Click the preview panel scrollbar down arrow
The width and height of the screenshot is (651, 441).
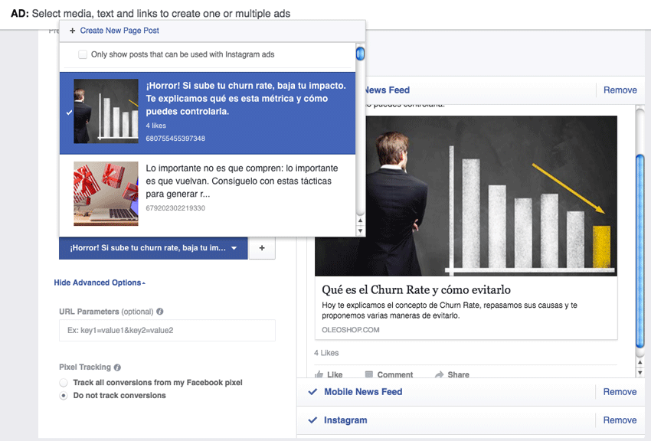(x=640, y=373)
